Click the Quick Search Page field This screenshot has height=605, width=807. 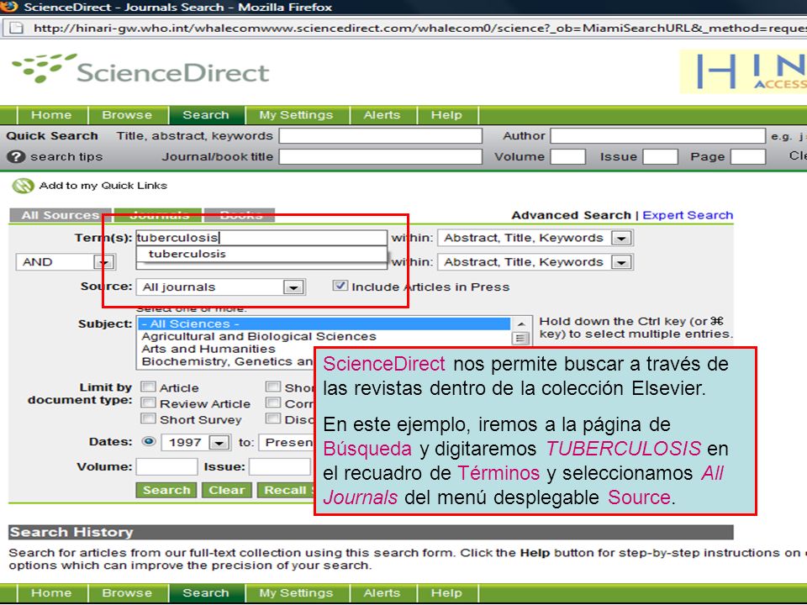[x=748, y=156]
